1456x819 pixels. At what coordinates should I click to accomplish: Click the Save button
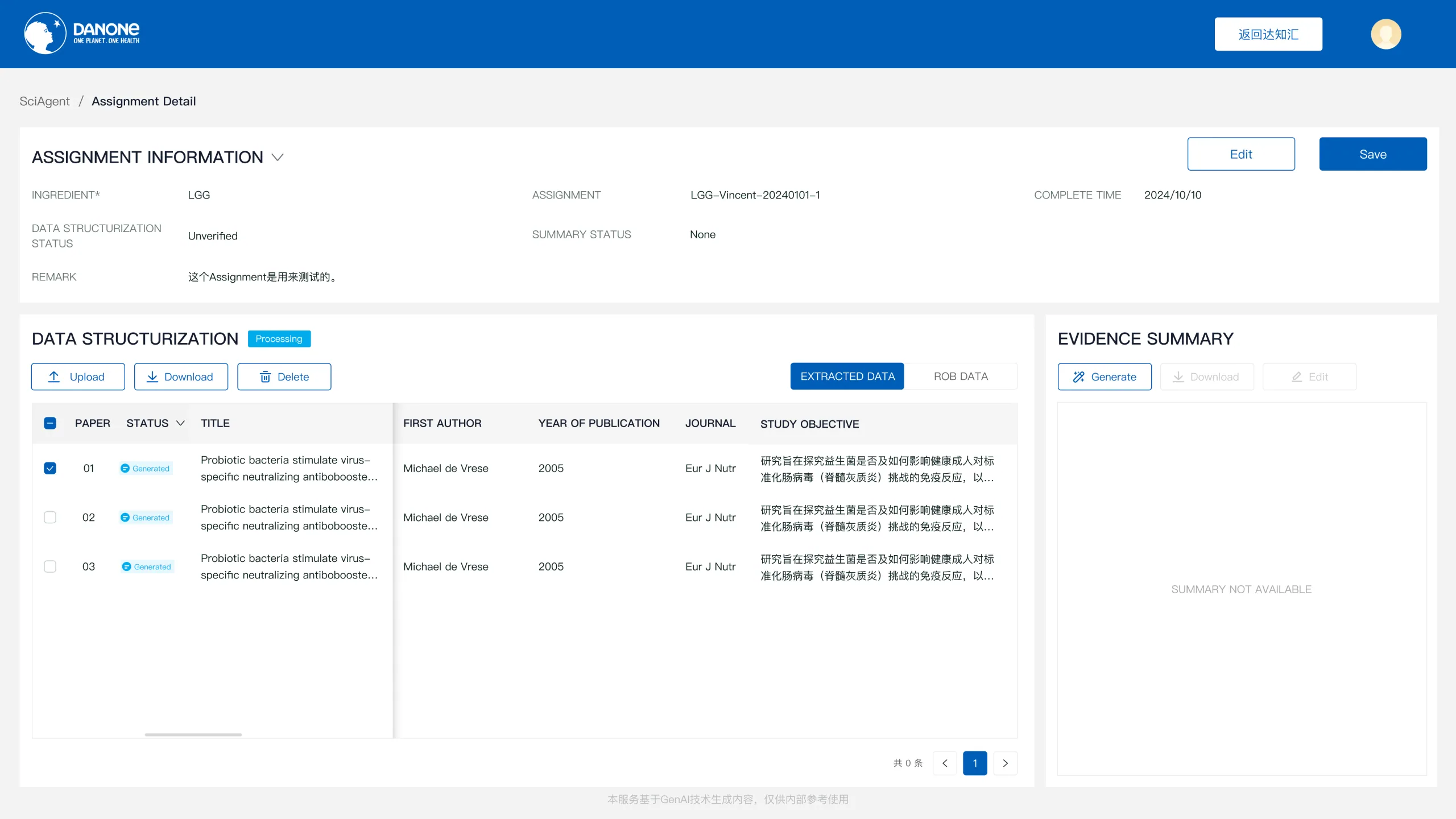pos(1373,154)
